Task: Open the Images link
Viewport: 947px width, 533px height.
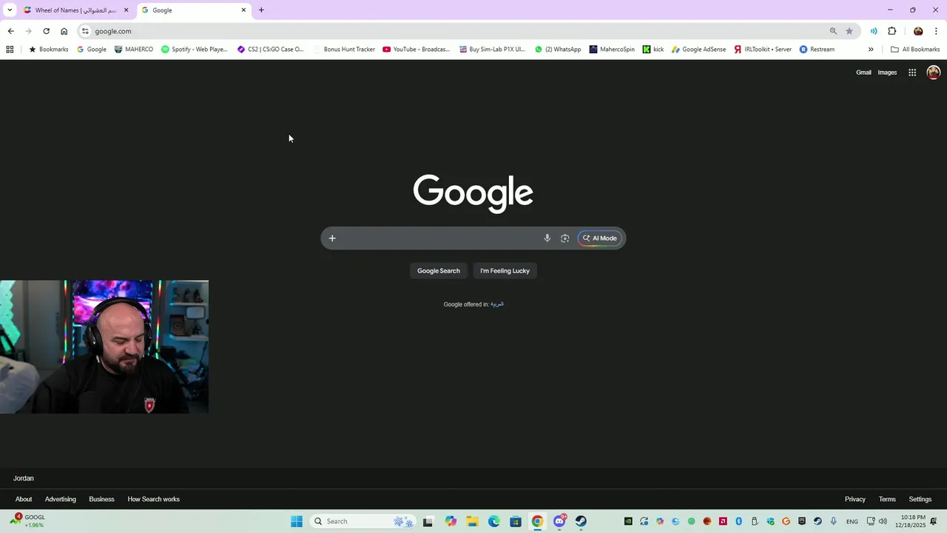Action: point(887,73)
